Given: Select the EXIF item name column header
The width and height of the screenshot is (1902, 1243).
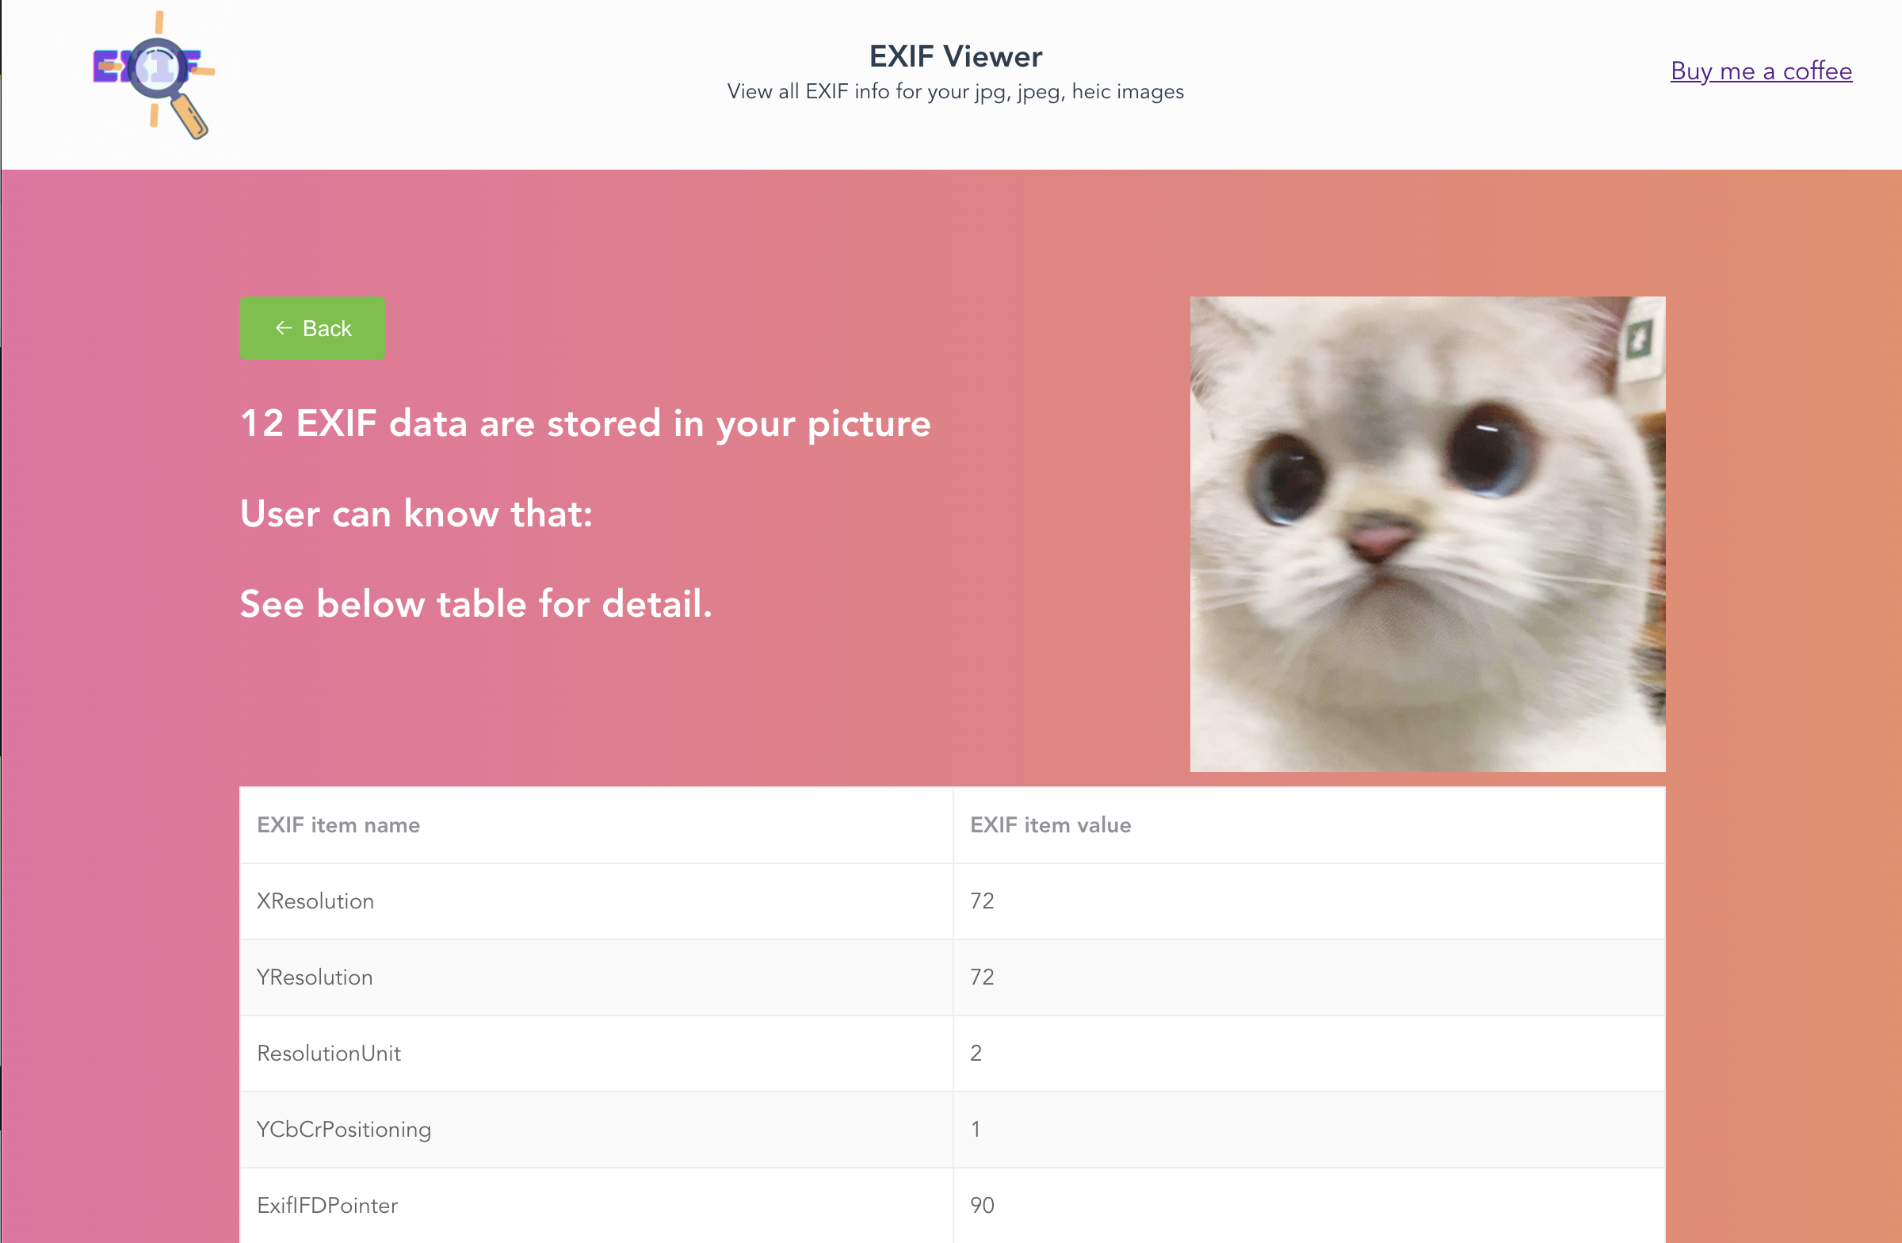Looking at the screenshot, I should [x=338, y=825].
